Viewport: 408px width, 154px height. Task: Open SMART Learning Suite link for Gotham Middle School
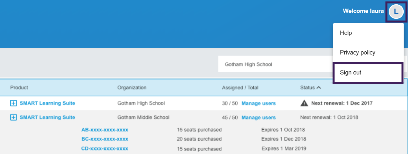[x=47, y=118]
